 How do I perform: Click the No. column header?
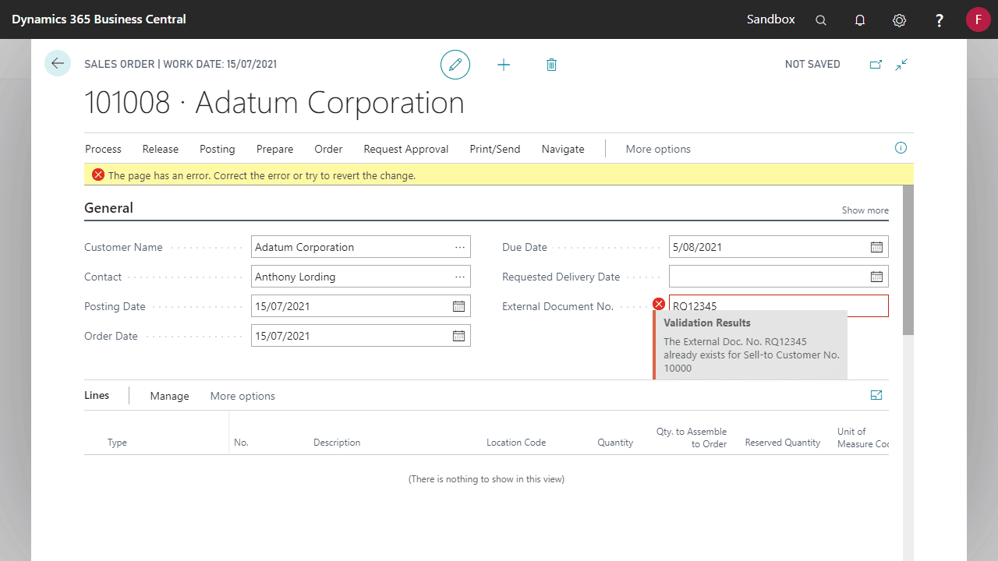point(241,443)
